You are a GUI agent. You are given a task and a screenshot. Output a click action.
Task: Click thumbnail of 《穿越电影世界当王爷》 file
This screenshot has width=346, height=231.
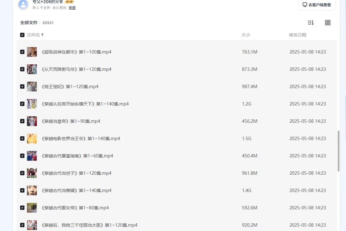(32, 139)
